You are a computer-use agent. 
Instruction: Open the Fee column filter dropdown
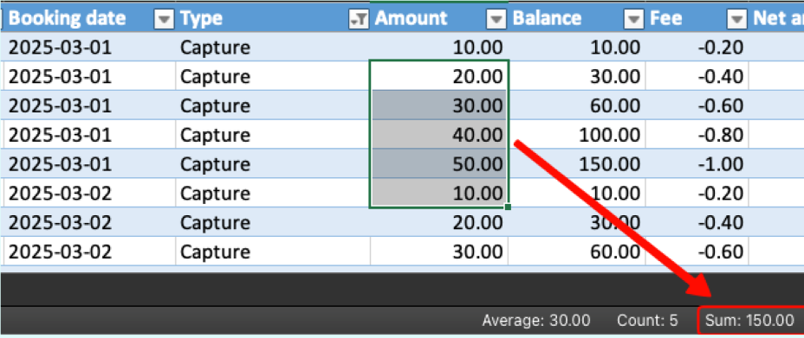coord(736,19)
